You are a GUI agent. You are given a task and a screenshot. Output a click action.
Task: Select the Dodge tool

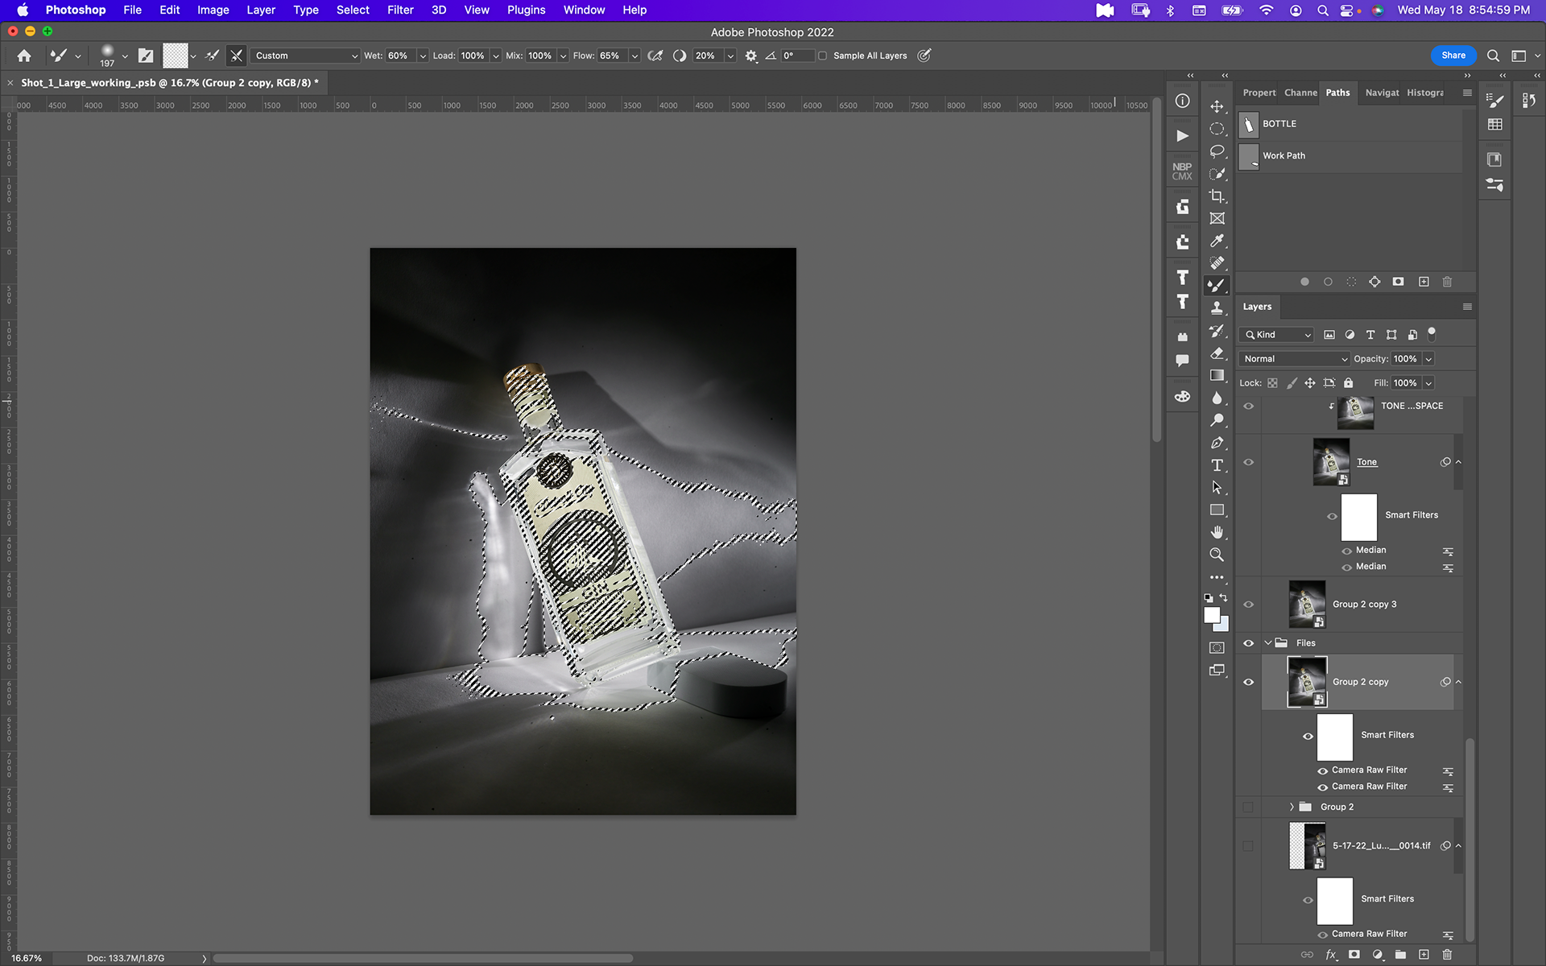tap(1217, 420)
